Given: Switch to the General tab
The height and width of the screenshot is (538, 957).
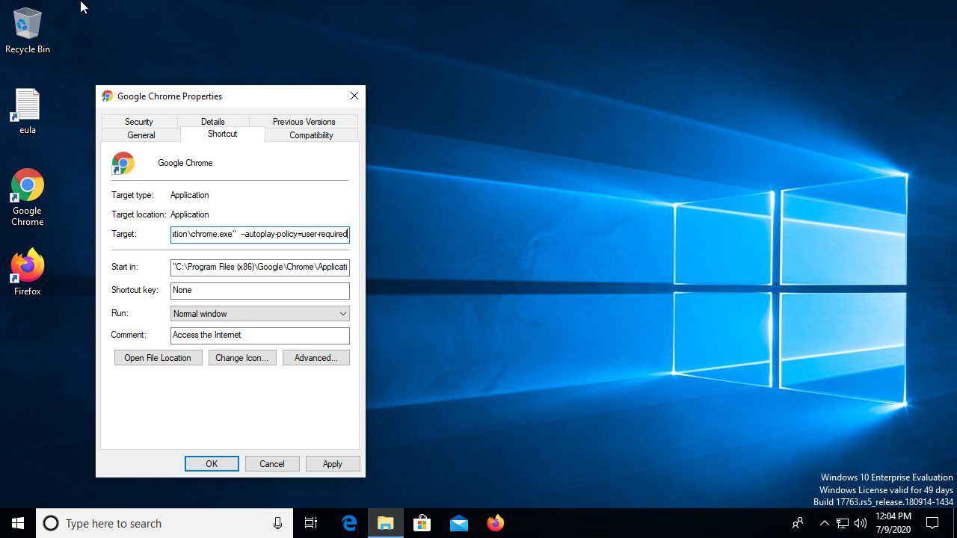Looking at the screenshot, I should click(141, 135).
